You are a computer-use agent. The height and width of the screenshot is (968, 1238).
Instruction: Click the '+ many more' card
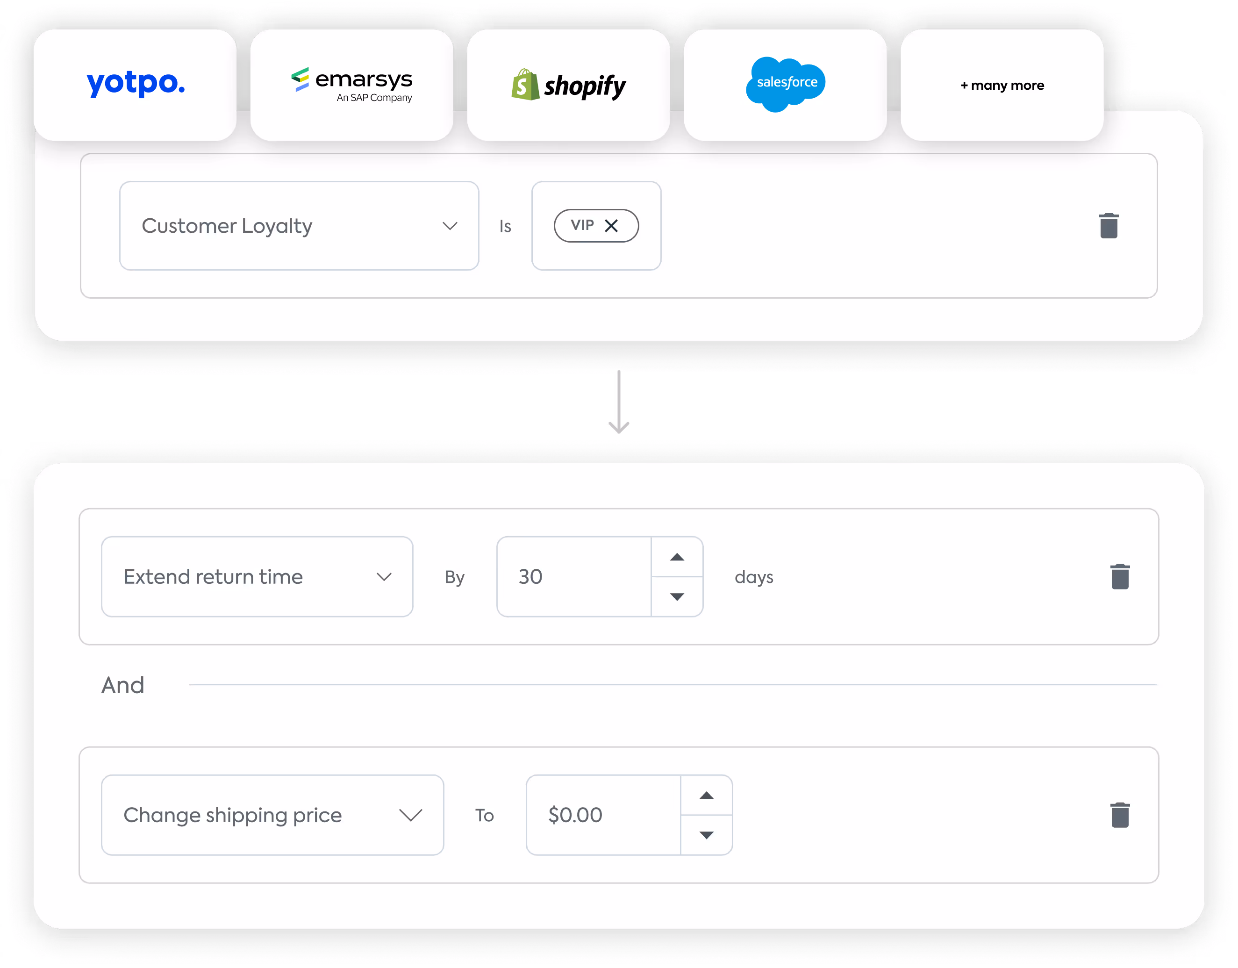click(x=1002, y=85)
